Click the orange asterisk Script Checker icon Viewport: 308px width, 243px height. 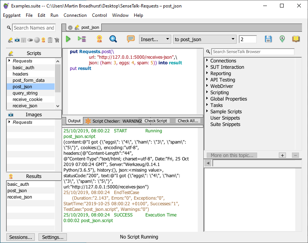coord(88,121)
